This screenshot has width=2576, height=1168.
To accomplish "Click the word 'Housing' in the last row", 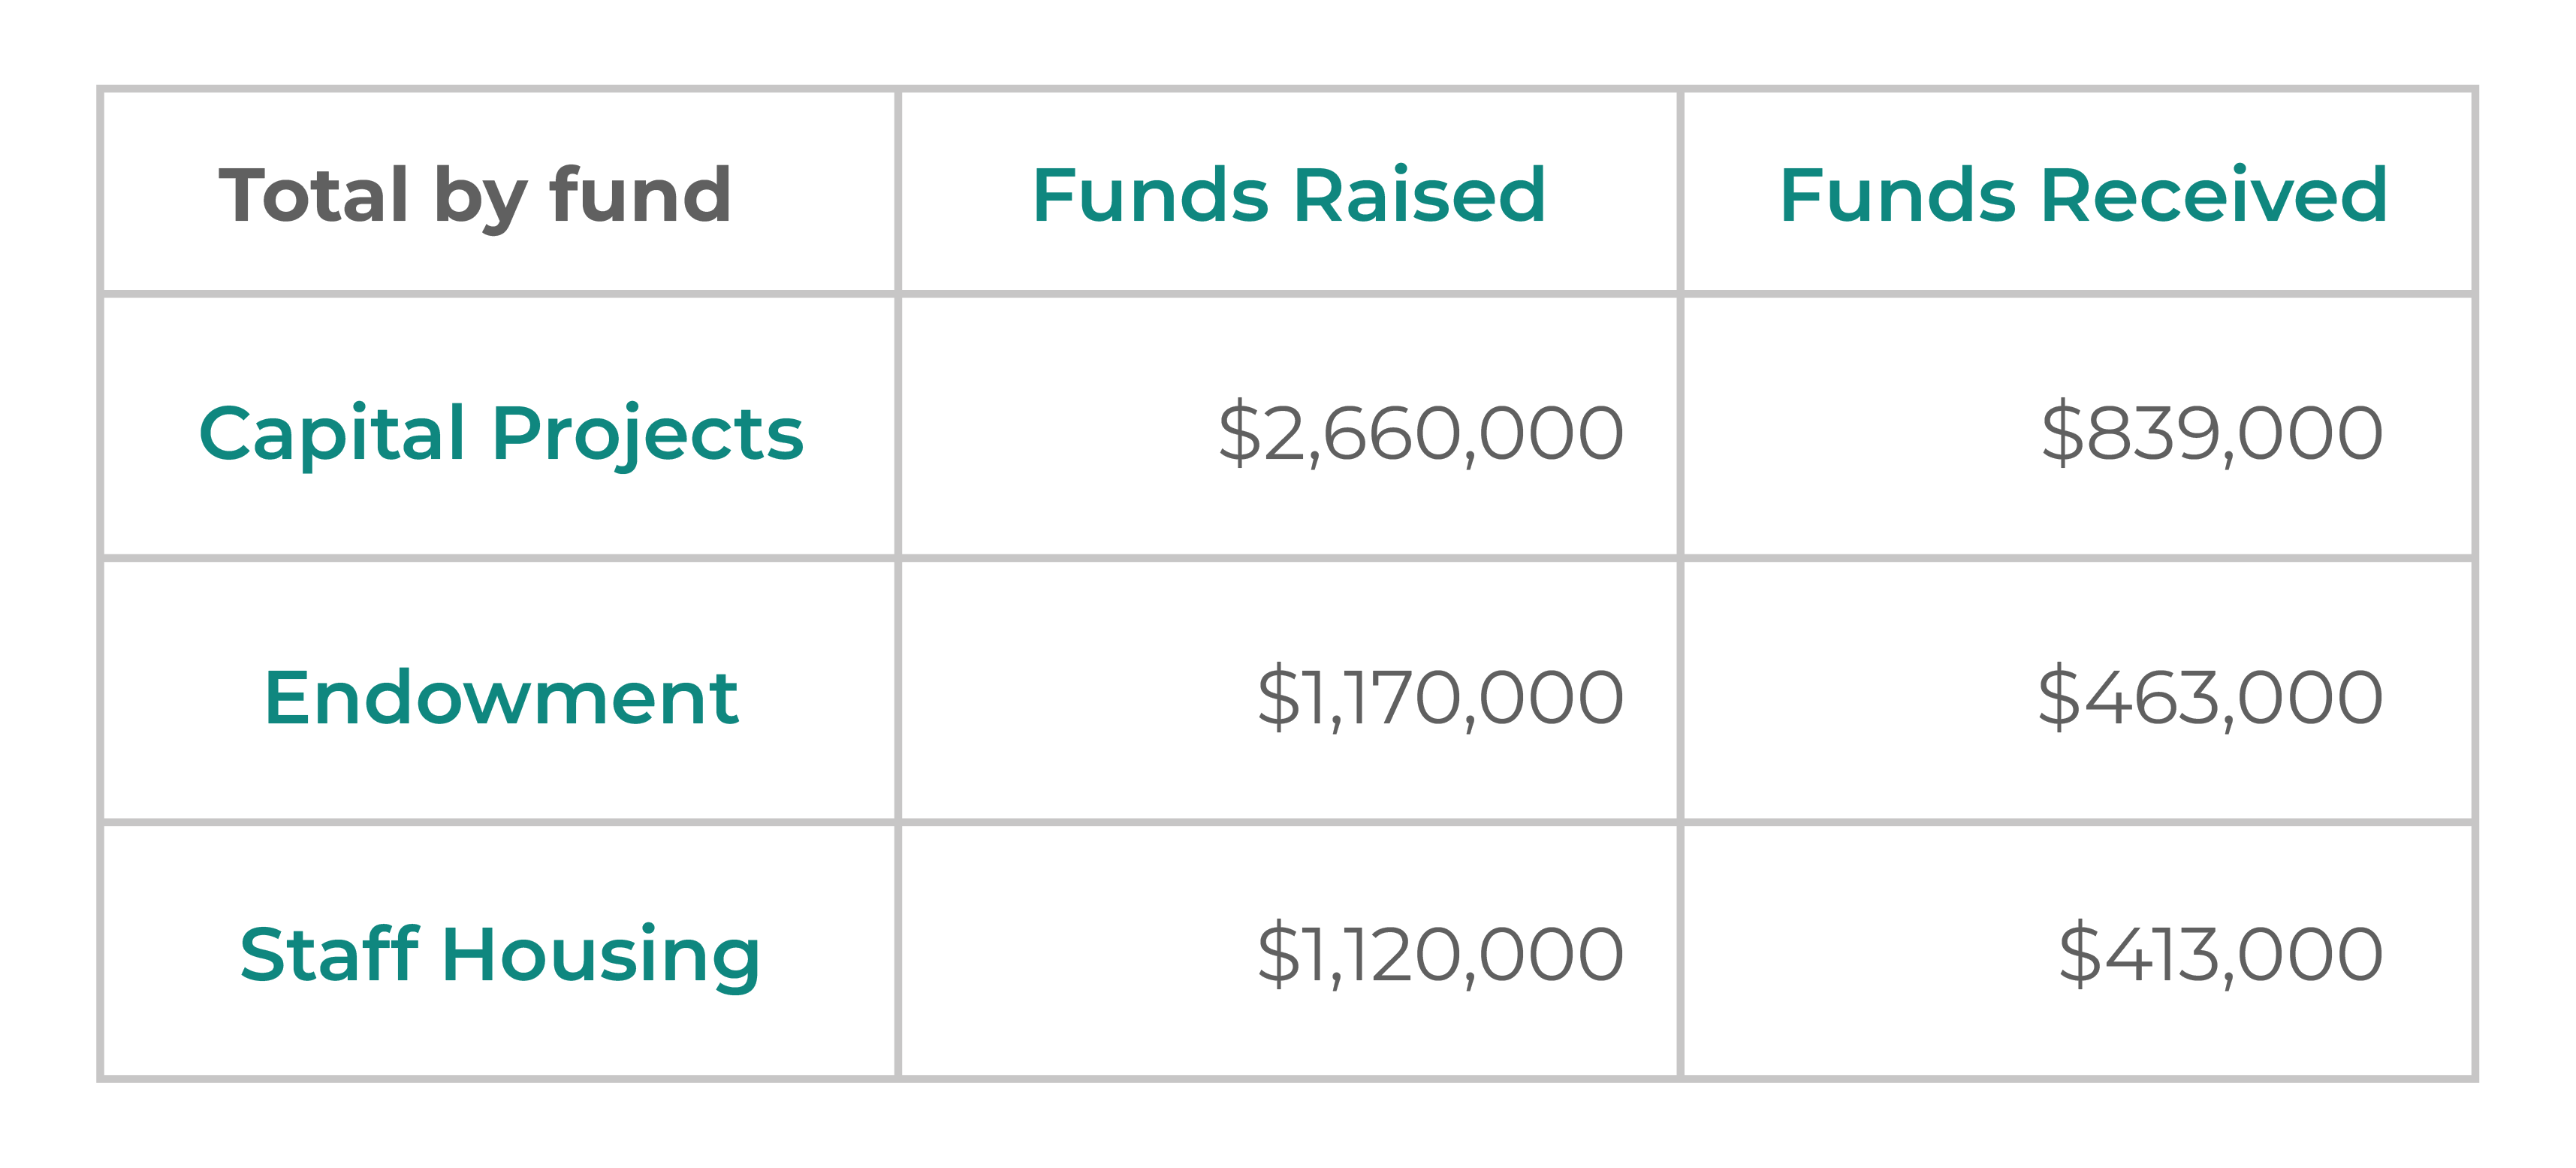I will click(601, 955).
